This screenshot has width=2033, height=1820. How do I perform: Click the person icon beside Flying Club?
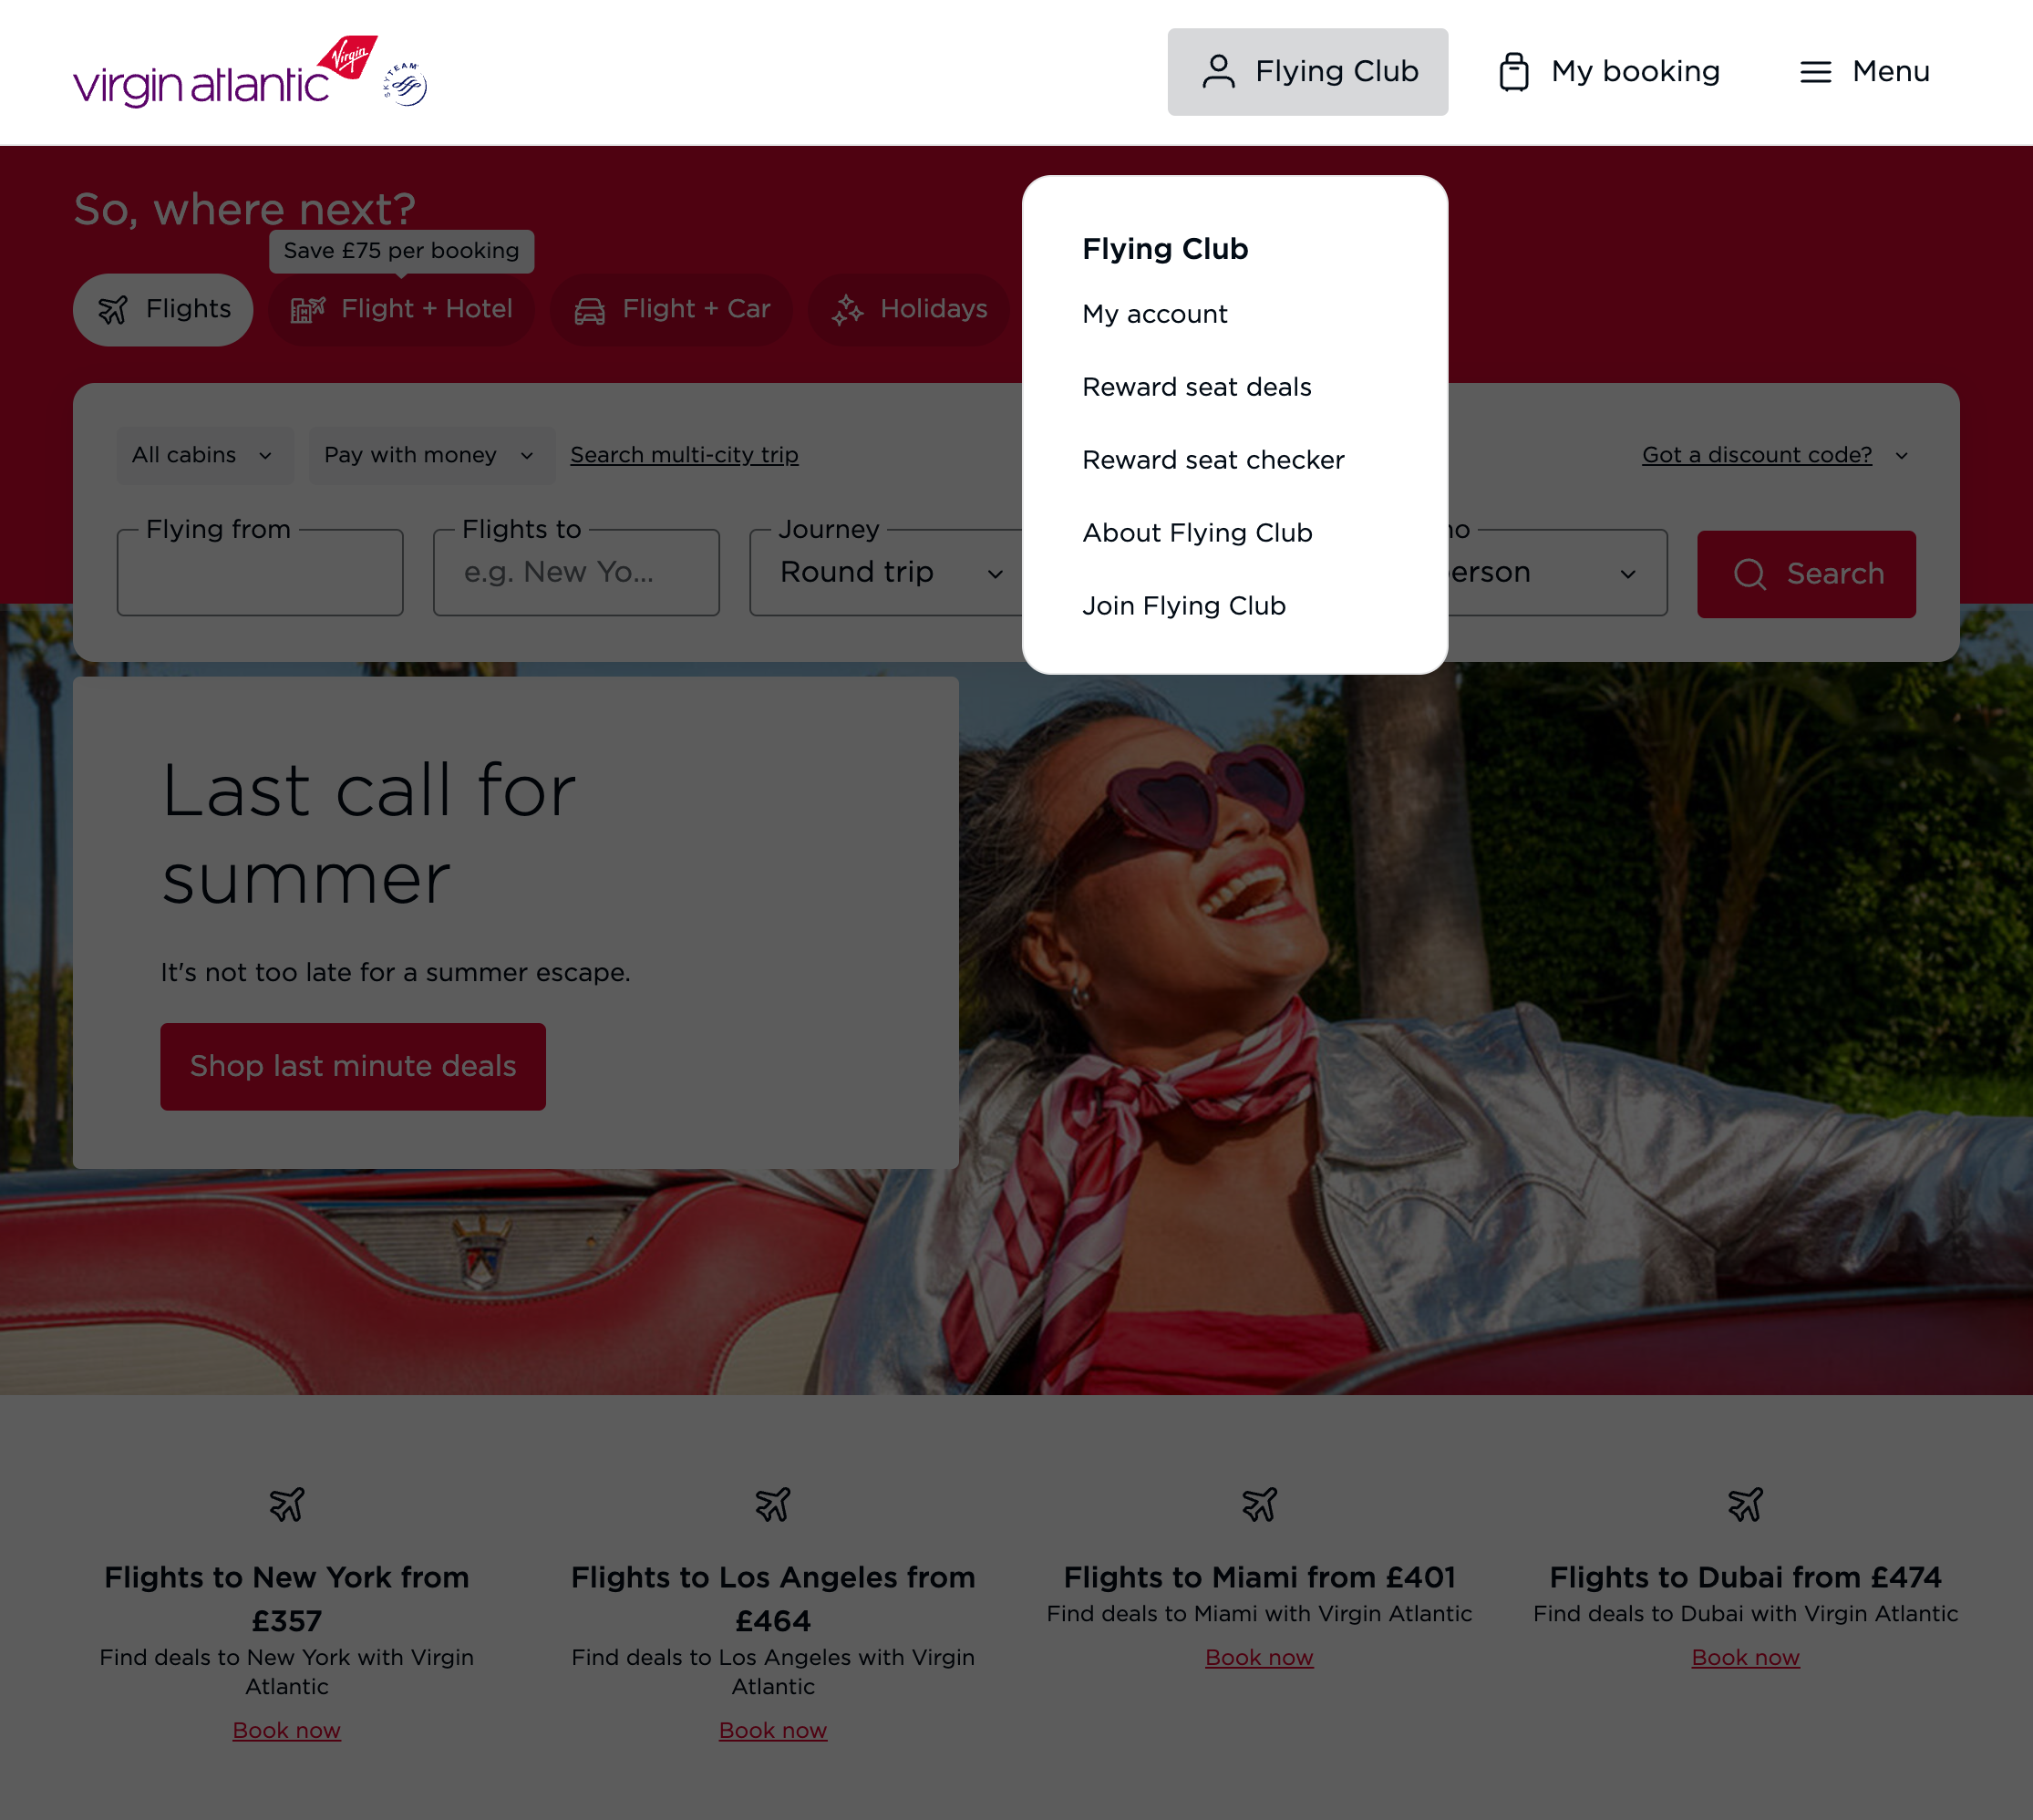tap(1218, 72)
